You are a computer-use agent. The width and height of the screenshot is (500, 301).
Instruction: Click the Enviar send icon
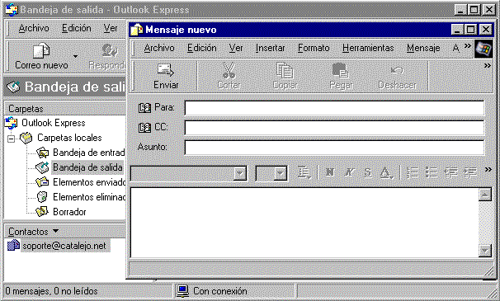[x=166, y=70]
